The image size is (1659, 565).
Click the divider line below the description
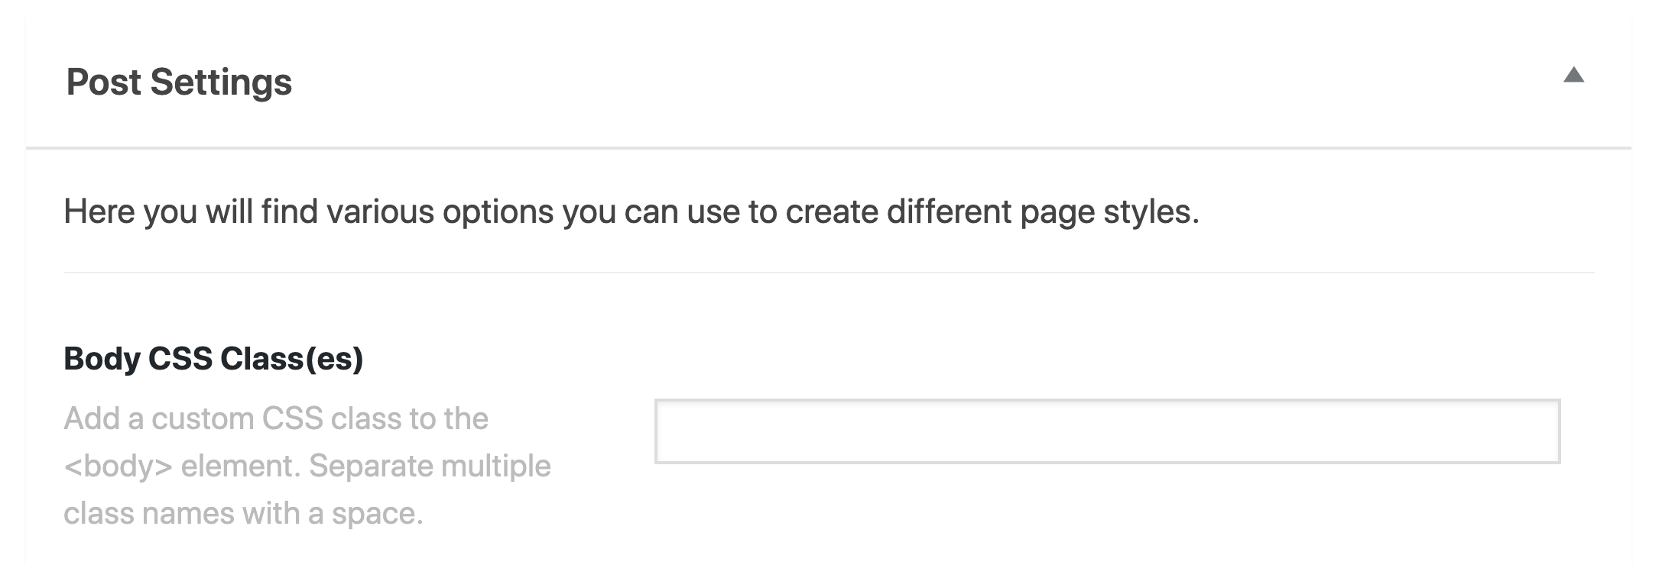pos(829,272)
